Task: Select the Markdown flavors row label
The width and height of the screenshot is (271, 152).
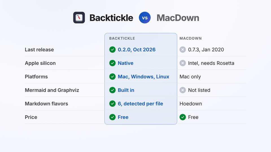Action: pyautogui.click(x=46, y=104)
